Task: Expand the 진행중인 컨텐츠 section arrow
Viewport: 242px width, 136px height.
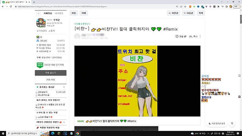Action: 64,122
